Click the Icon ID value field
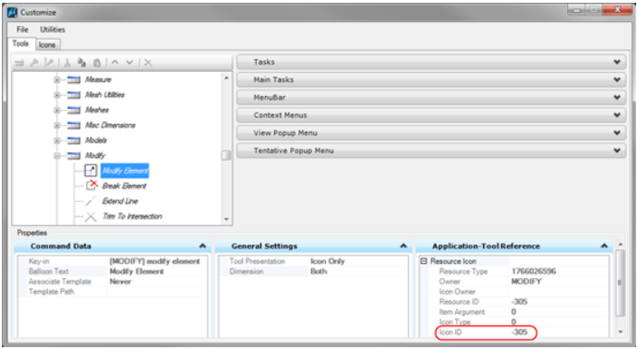638x349 pixels. 559,331
